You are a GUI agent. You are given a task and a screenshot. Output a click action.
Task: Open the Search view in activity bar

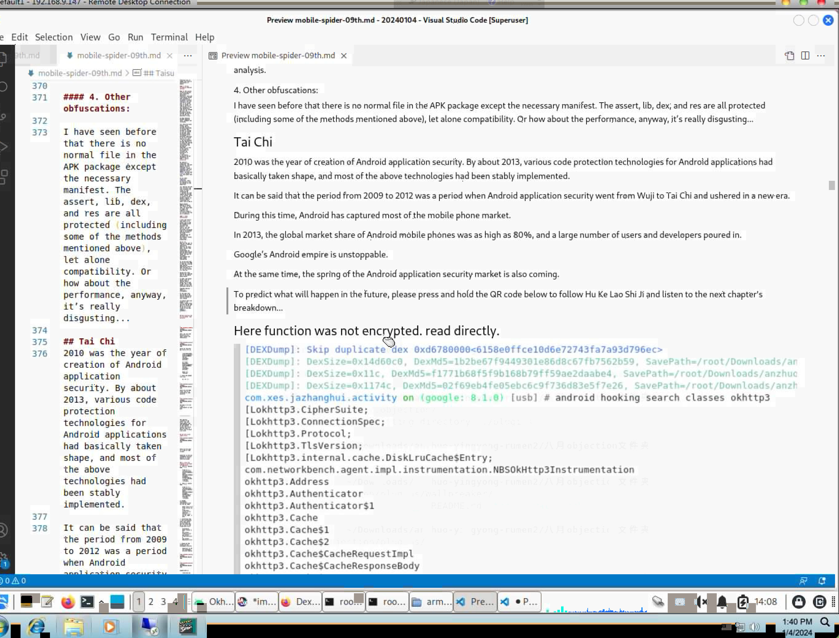pyautogui.click(x=3, y=87)
